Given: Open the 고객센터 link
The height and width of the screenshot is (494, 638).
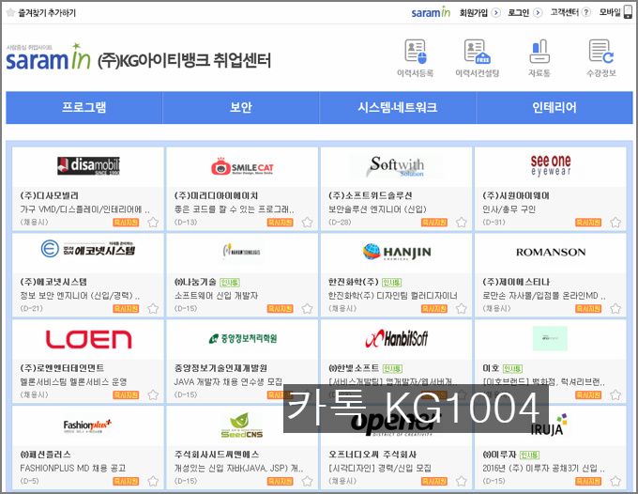Looking at the screenshot, I should pos(565,12).
